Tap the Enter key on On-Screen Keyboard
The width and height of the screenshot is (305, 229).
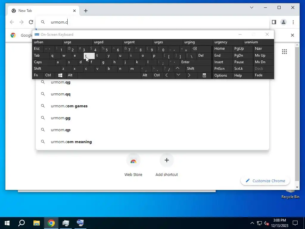[x=195, y=62]
